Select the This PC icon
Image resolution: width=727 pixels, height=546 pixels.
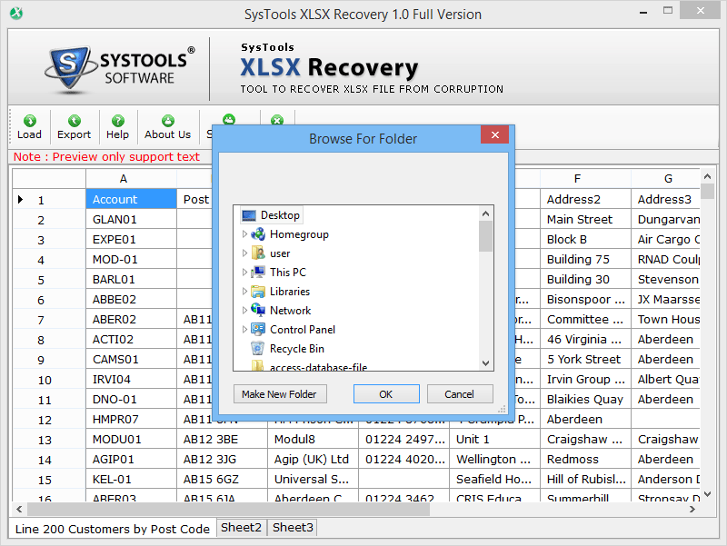coord(258,273)
